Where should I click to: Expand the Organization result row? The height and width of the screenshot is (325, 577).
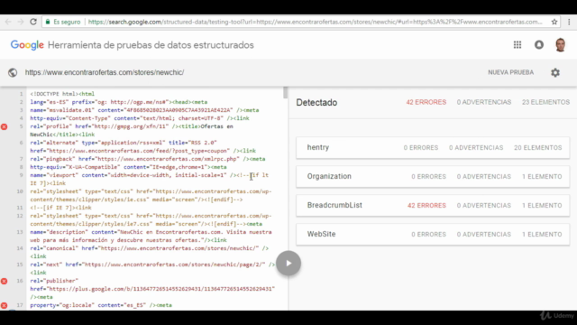[x=433, y=177]
